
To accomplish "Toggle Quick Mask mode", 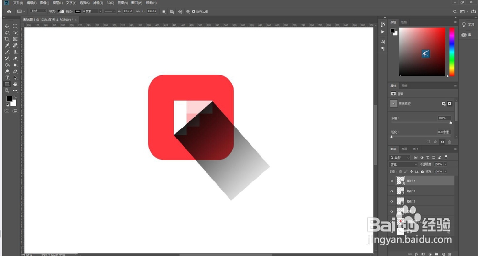I will (7, 111).
